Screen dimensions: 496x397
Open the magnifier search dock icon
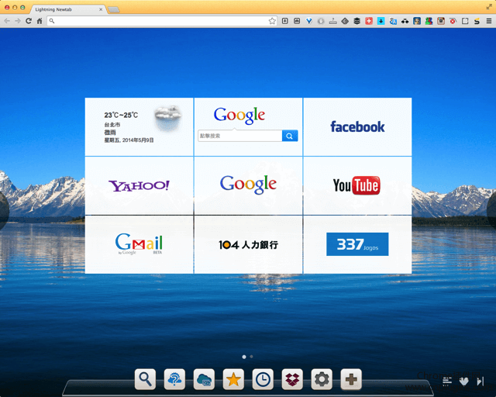point(145,379)
